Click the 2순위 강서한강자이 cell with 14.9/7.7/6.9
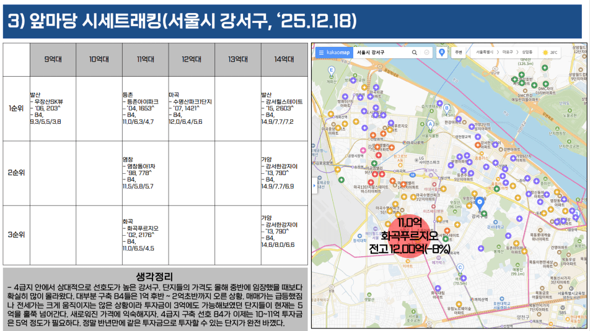This screenshot has width=590, height=331. tap(284, 173)
